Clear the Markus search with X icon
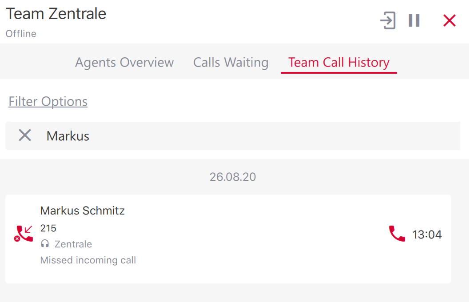The image size is (470, 302). click(x=25, y=135)
